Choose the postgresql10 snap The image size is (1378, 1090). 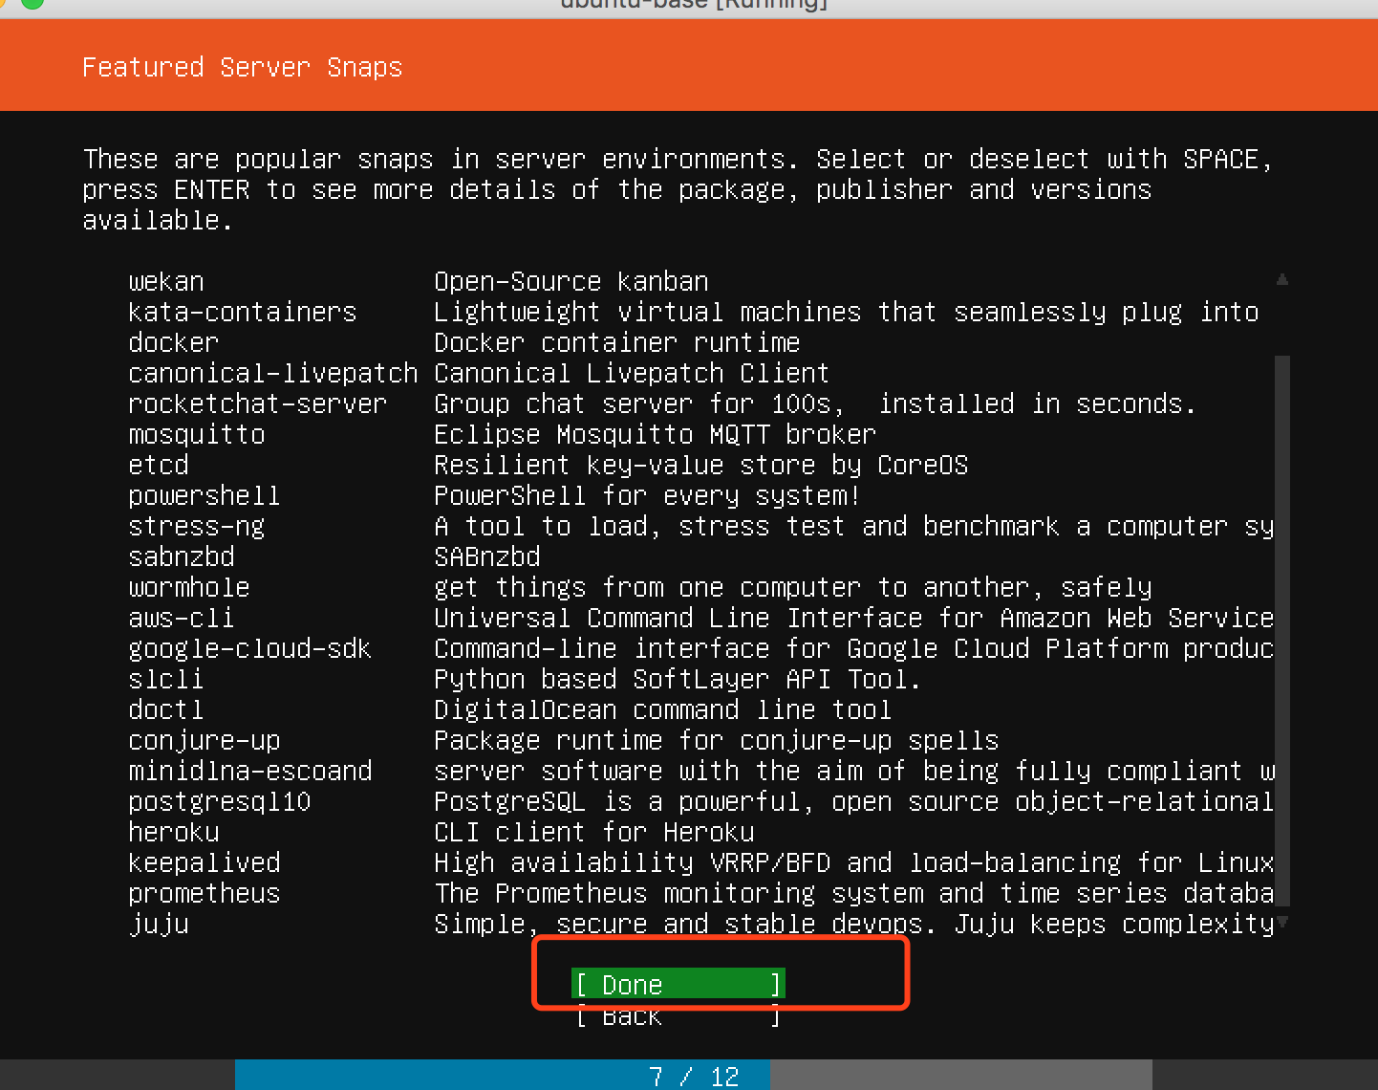click(700, 801)
